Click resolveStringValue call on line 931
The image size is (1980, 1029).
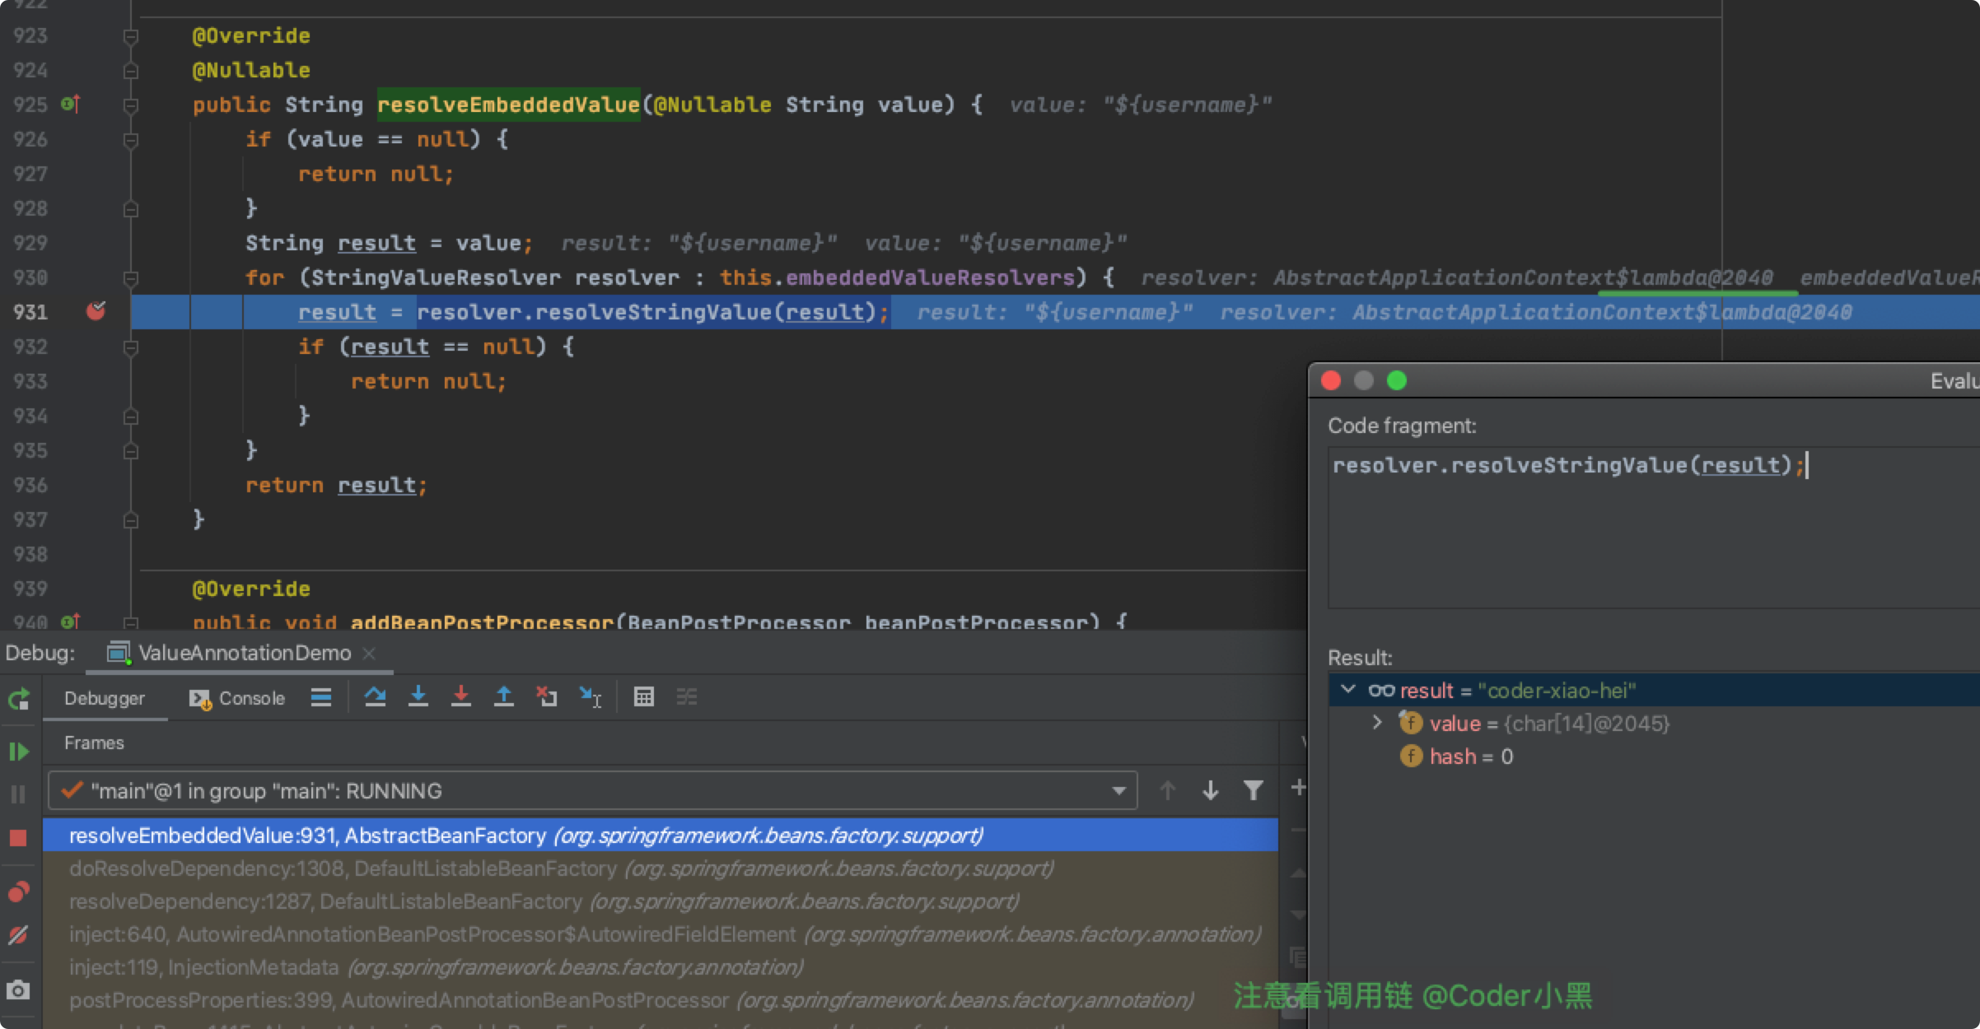(x=652, y=312)
